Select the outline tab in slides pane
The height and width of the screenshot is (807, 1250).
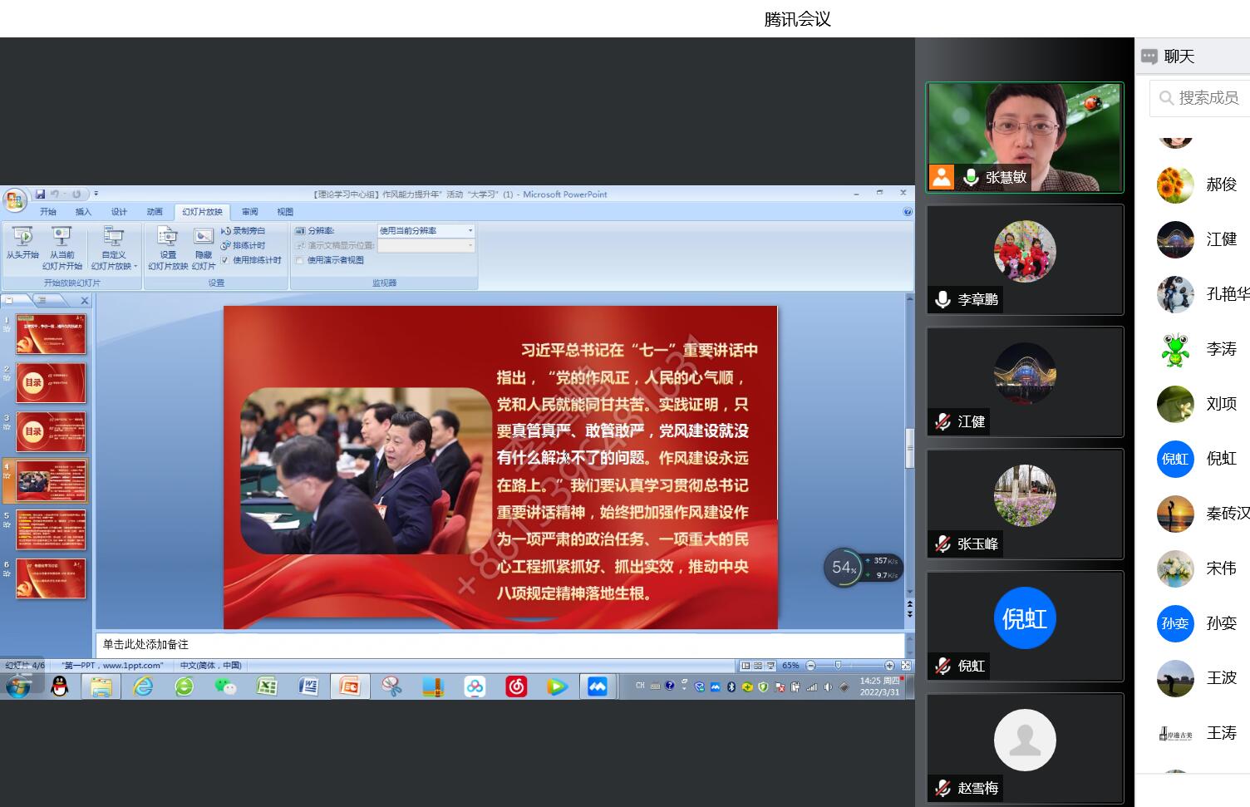[43, 300]
